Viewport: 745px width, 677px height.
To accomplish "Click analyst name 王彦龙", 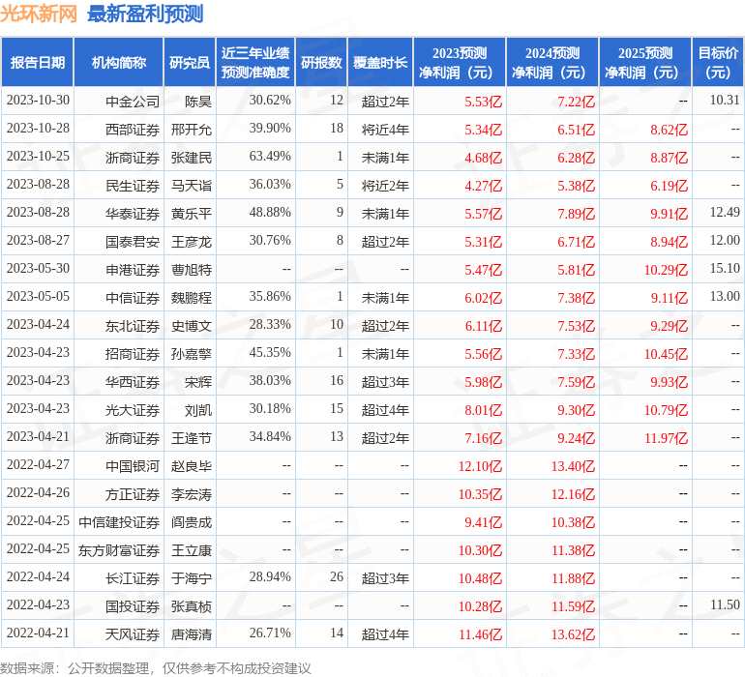I will click(x=192, y=242).
